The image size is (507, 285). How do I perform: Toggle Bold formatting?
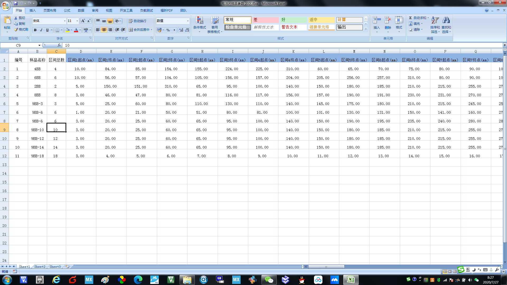(x=35, y=30)
